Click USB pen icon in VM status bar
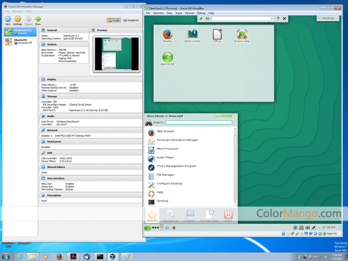Screen dimensions: 348x261 pyautogui.click(x=297, y=234)
